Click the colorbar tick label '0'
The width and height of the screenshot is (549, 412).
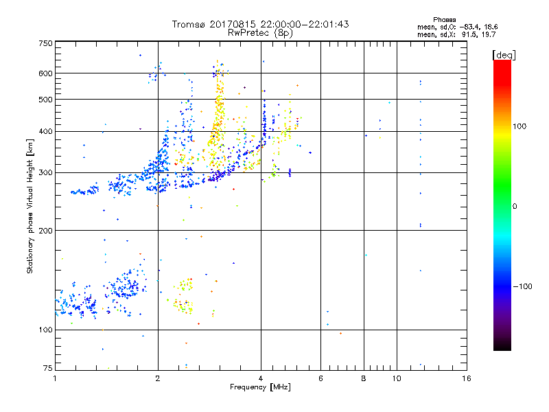(515, 207)
